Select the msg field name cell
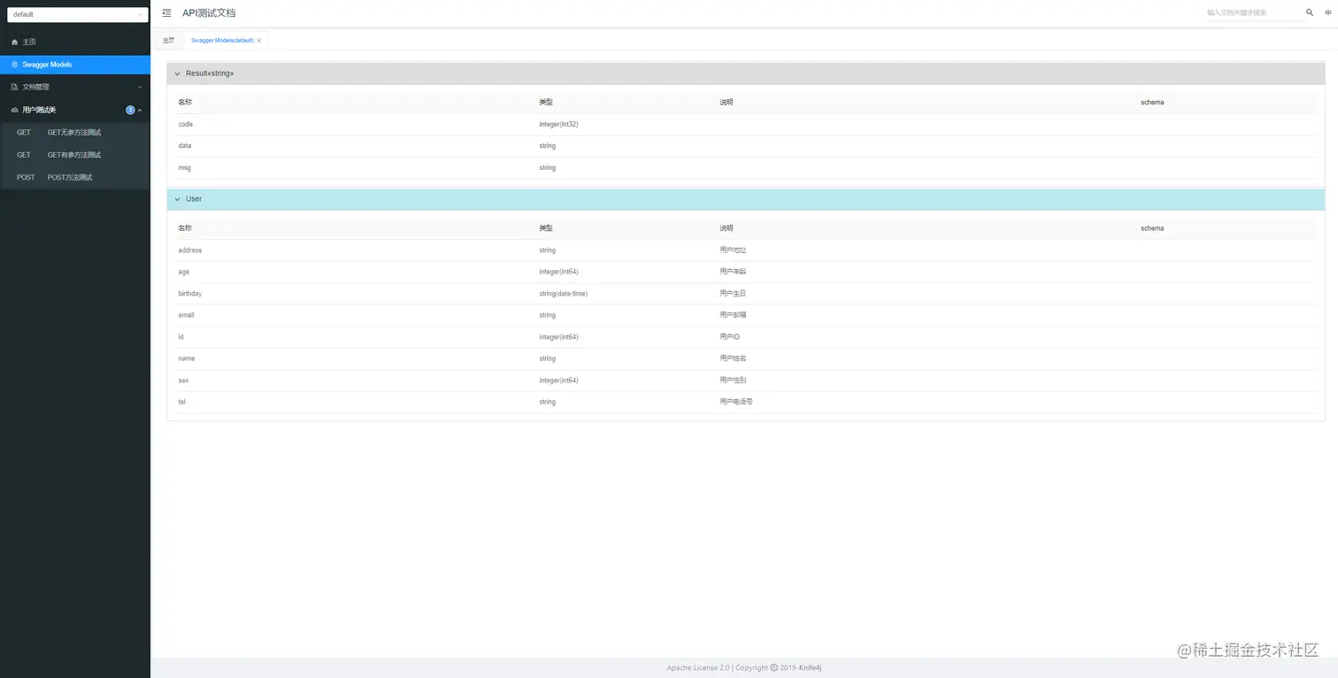 (x=184, y=167)
